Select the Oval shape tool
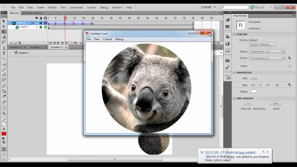The height and width of the screenshot is (167, 297). (4, 64)
